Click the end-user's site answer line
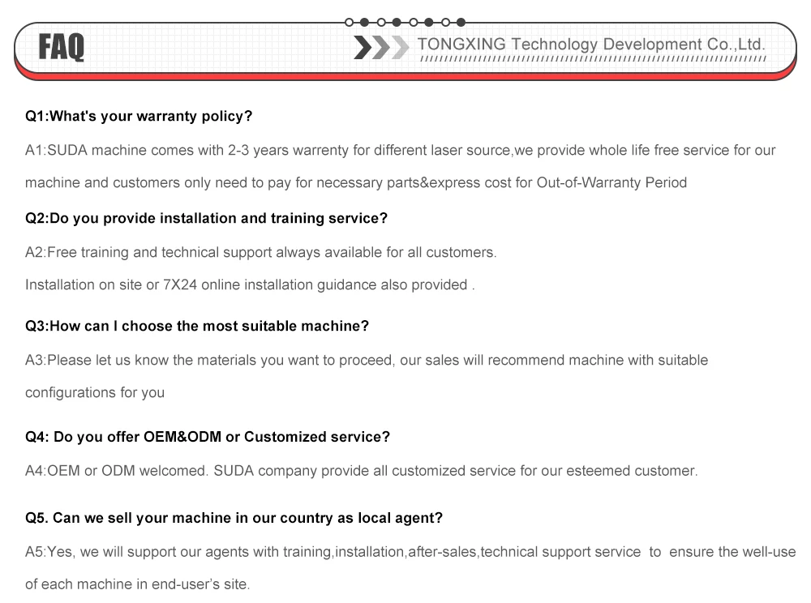811x603 pixels. tap(137, 584)
